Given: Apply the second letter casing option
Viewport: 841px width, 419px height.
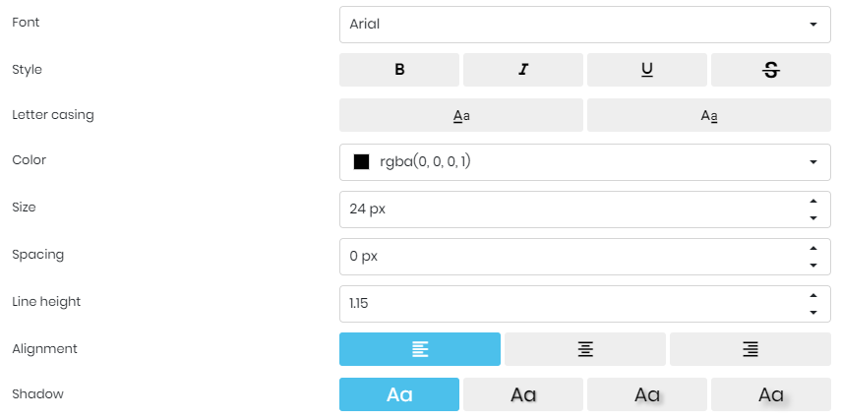Looking at the screenshot, I should click(708, 115).
